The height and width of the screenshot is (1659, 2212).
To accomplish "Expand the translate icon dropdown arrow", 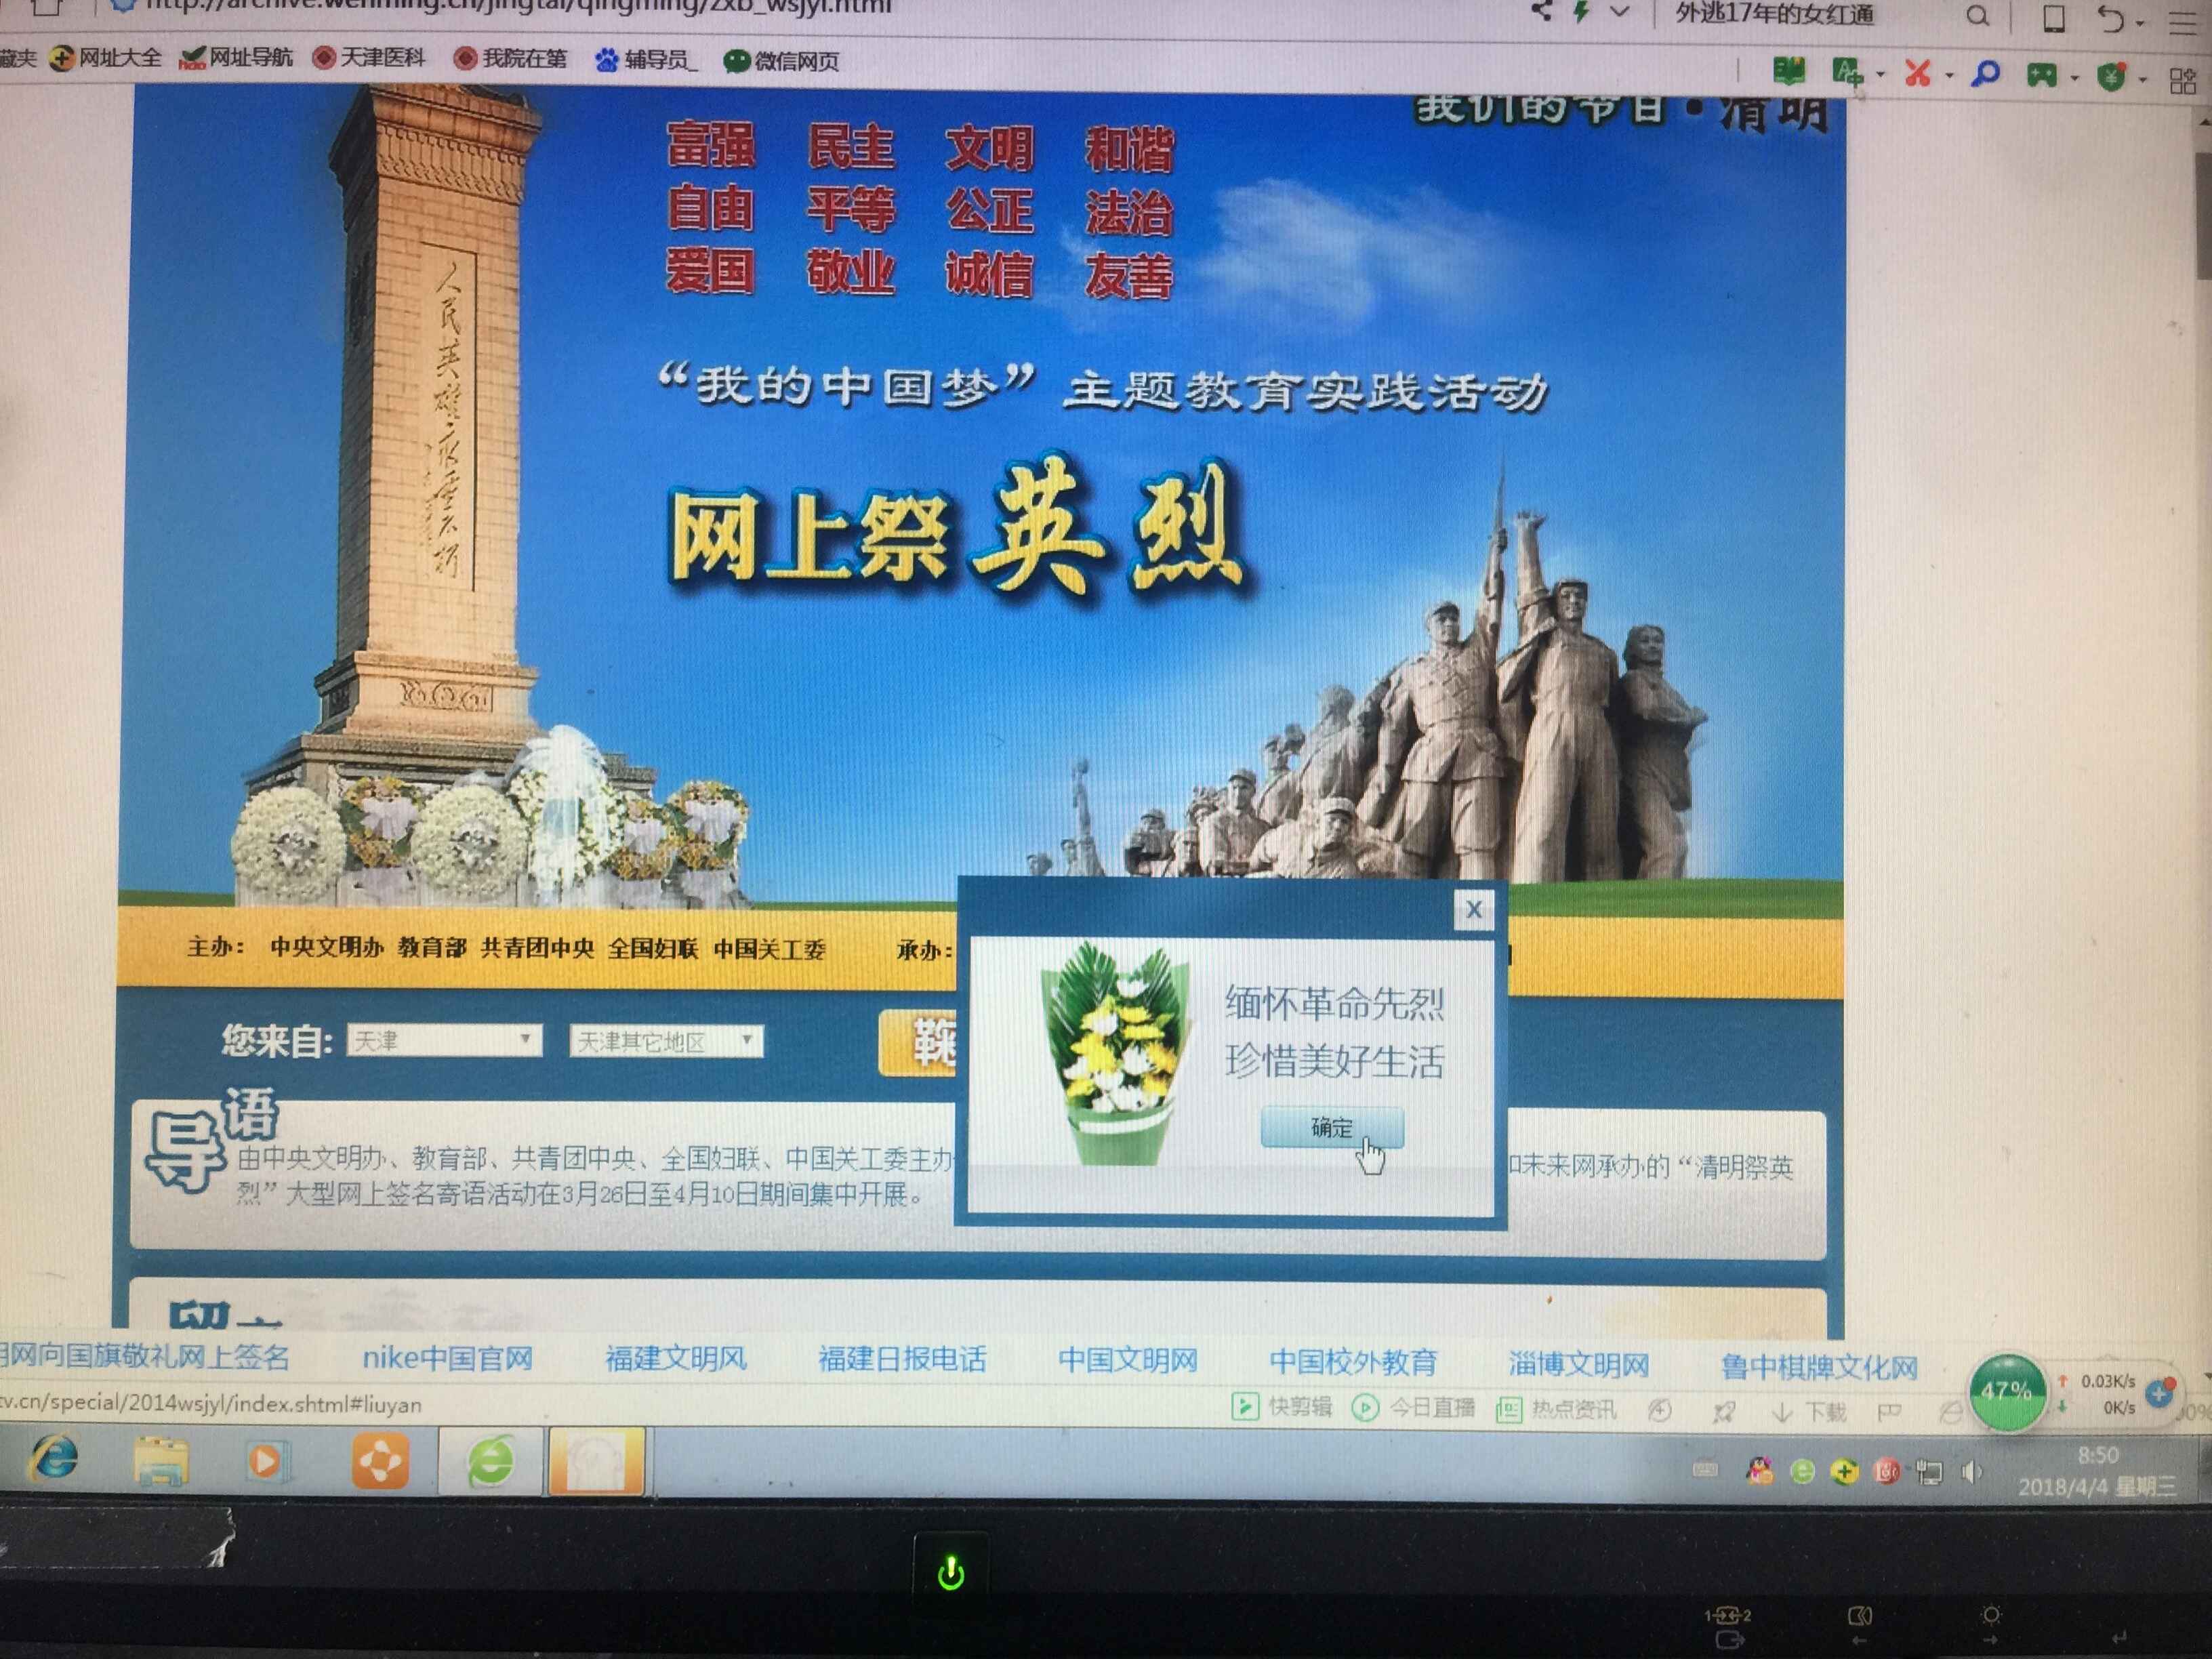I will tap(1880, 75).
